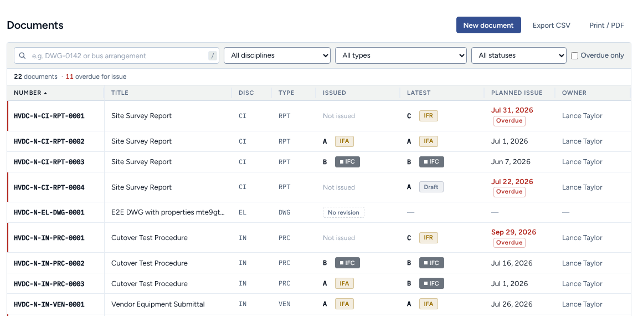This screenshot has width=638, height=316.
Task: Focus the document search field
Action: (x=116, y=55)
